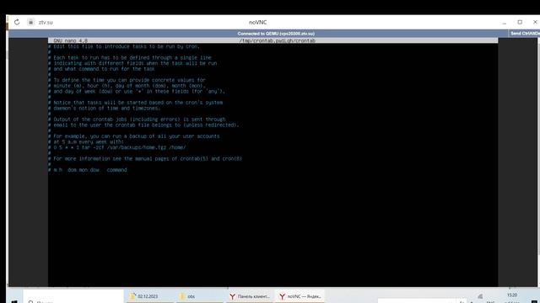This screenshot has width=540, height=303.
Task: Click the line "# daemon's notion of time and timezones"
Action: click(x=105, y=109)
